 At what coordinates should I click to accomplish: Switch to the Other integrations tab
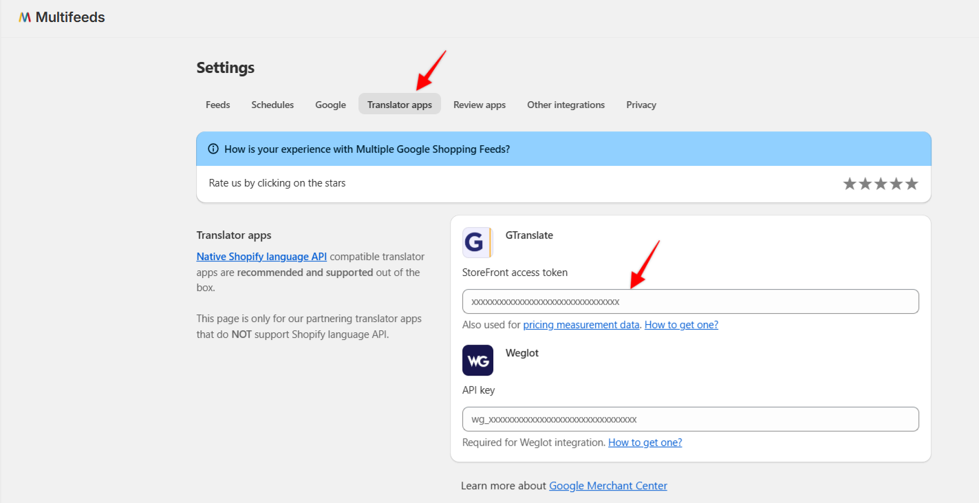point(566,105)
